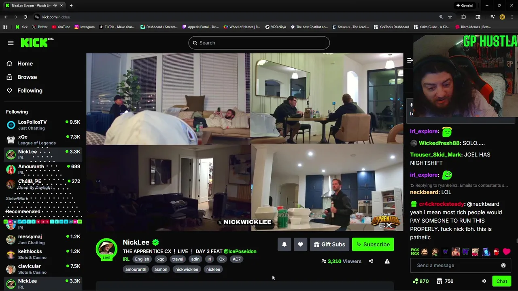
Task: Open YouTube bookmark
Action: 61,27
